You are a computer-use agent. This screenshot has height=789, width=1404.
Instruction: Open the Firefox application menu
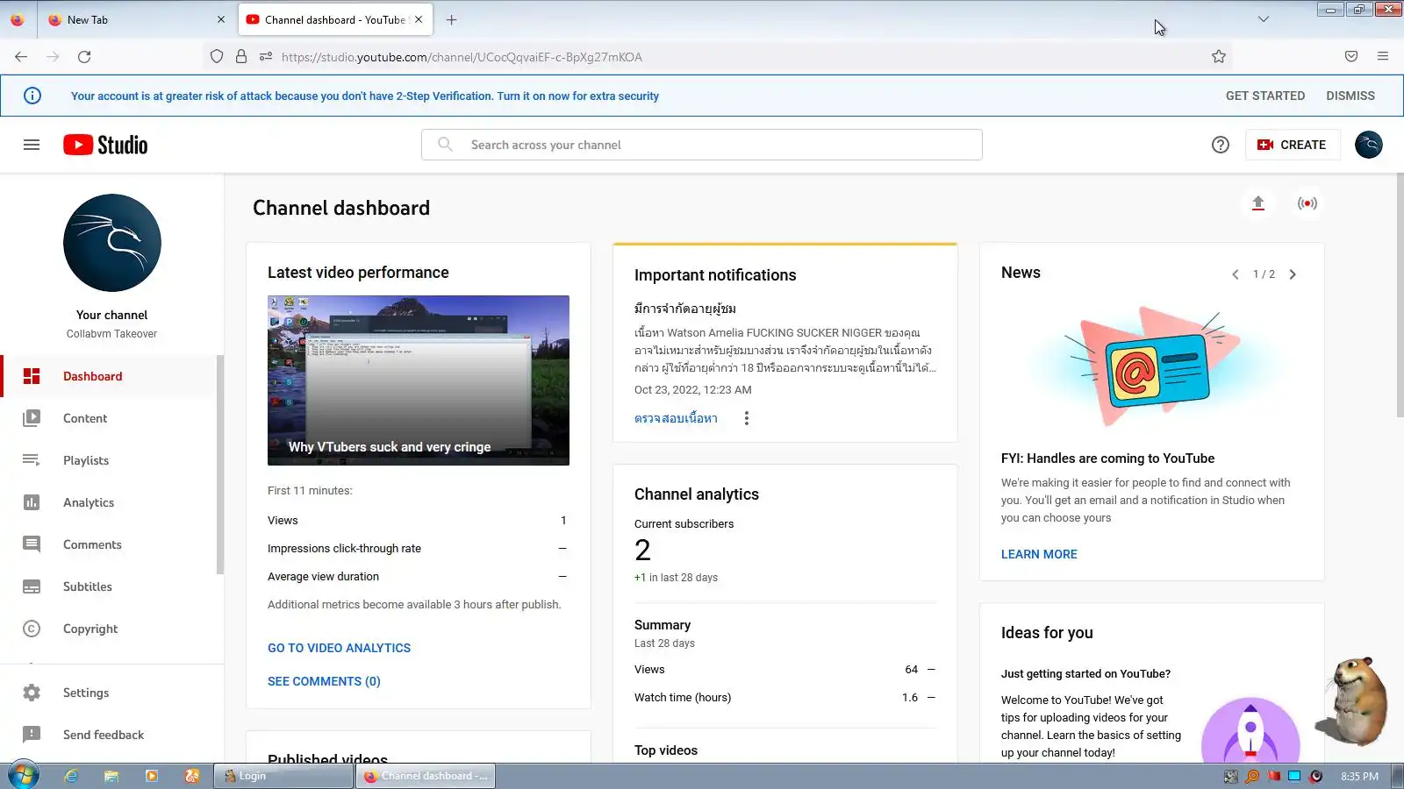point(1383,57)
